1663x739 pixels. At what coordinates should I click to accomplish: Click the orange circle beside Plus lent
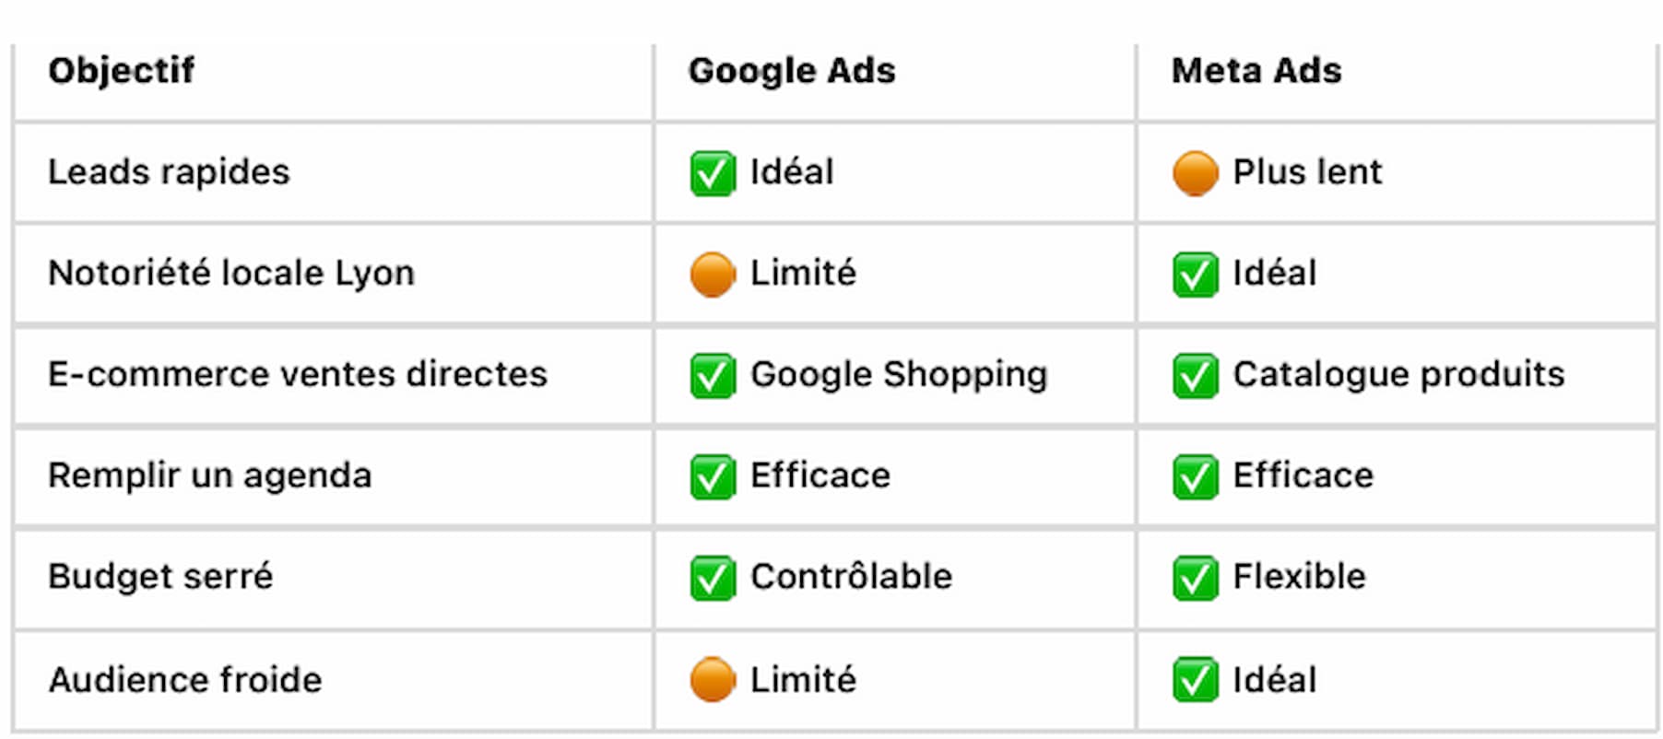click(x=1196, y=173)
